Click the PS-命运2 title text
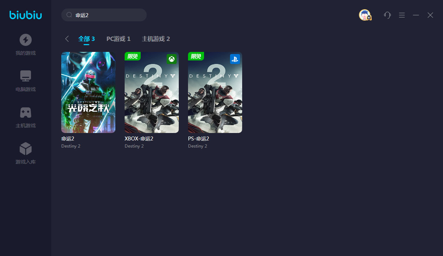The width and height of the screenshot is (443, 256). pos(198,139)
